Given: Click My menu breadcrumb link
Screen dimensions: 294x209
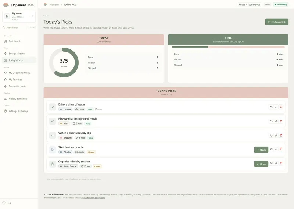Looking at the screenshot, I should coord(54,4).
